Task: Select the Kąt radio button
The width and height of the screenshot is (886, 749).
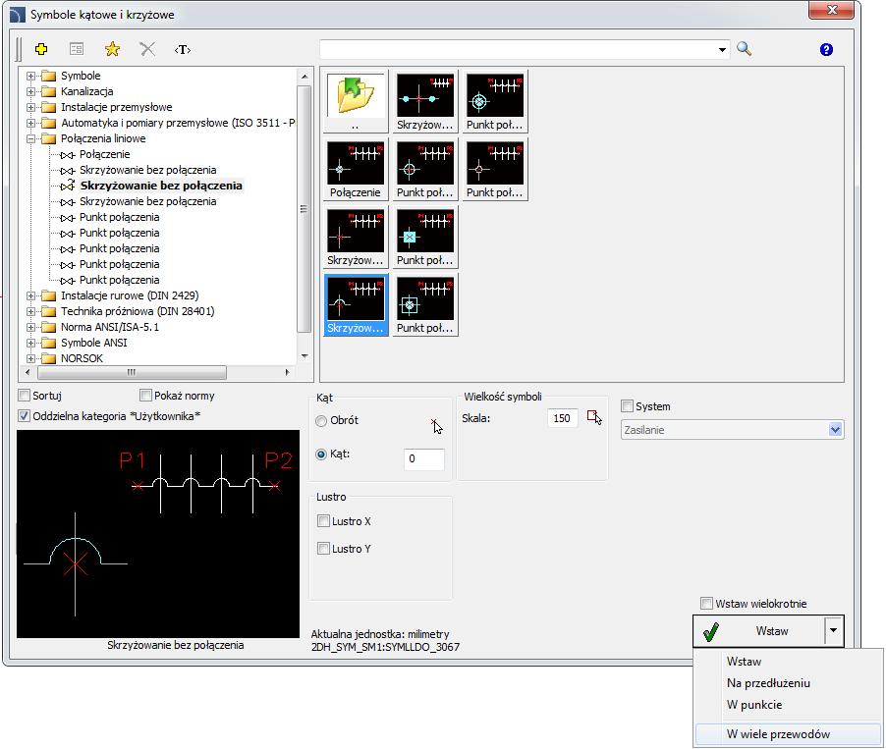Action: tap(321, 455)
